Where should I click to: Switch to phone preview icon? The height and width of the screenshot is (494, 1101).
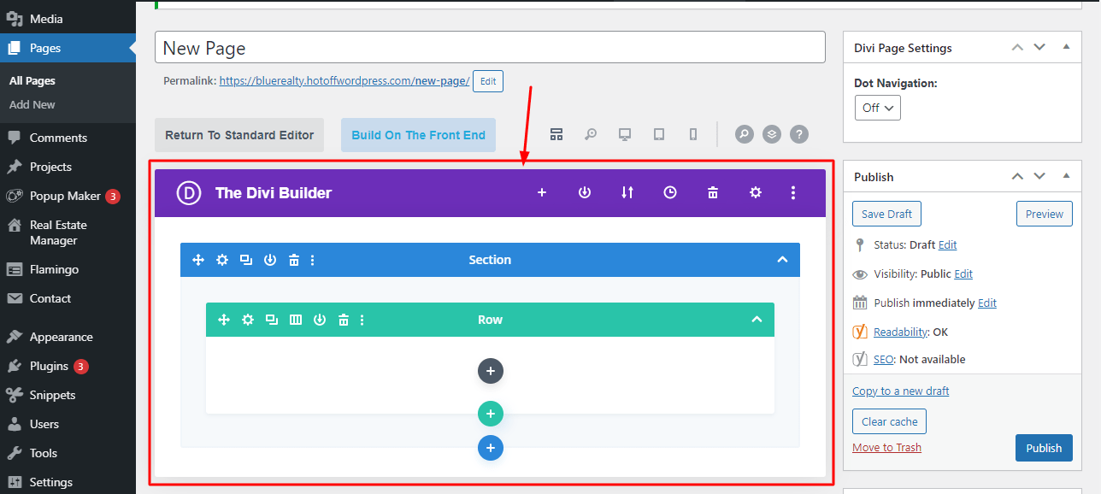[x=693, y=134]
